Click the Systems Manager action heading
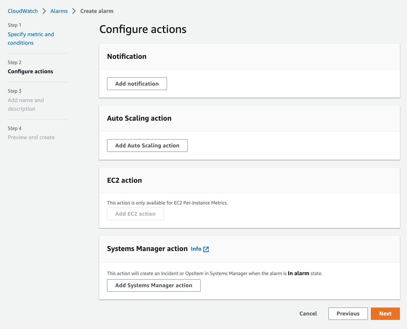Viewport: 407px width, 329px height. coord(147,249)
